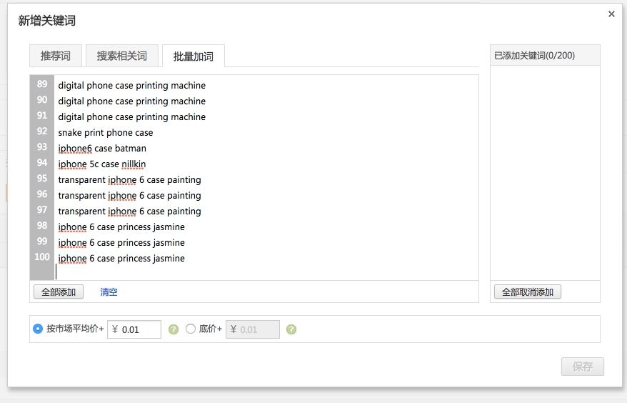627x403 pixels.
Task: Select the 底价+ radio option
Action: click(191, 329)
